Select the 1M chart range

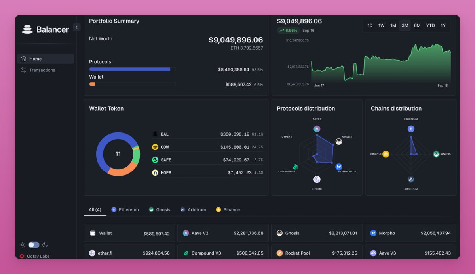393,25
